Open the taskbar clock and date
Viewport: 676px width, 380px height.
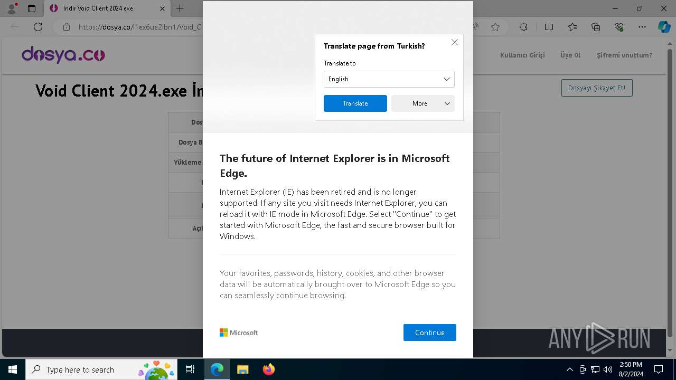click(x=631, y=369)
